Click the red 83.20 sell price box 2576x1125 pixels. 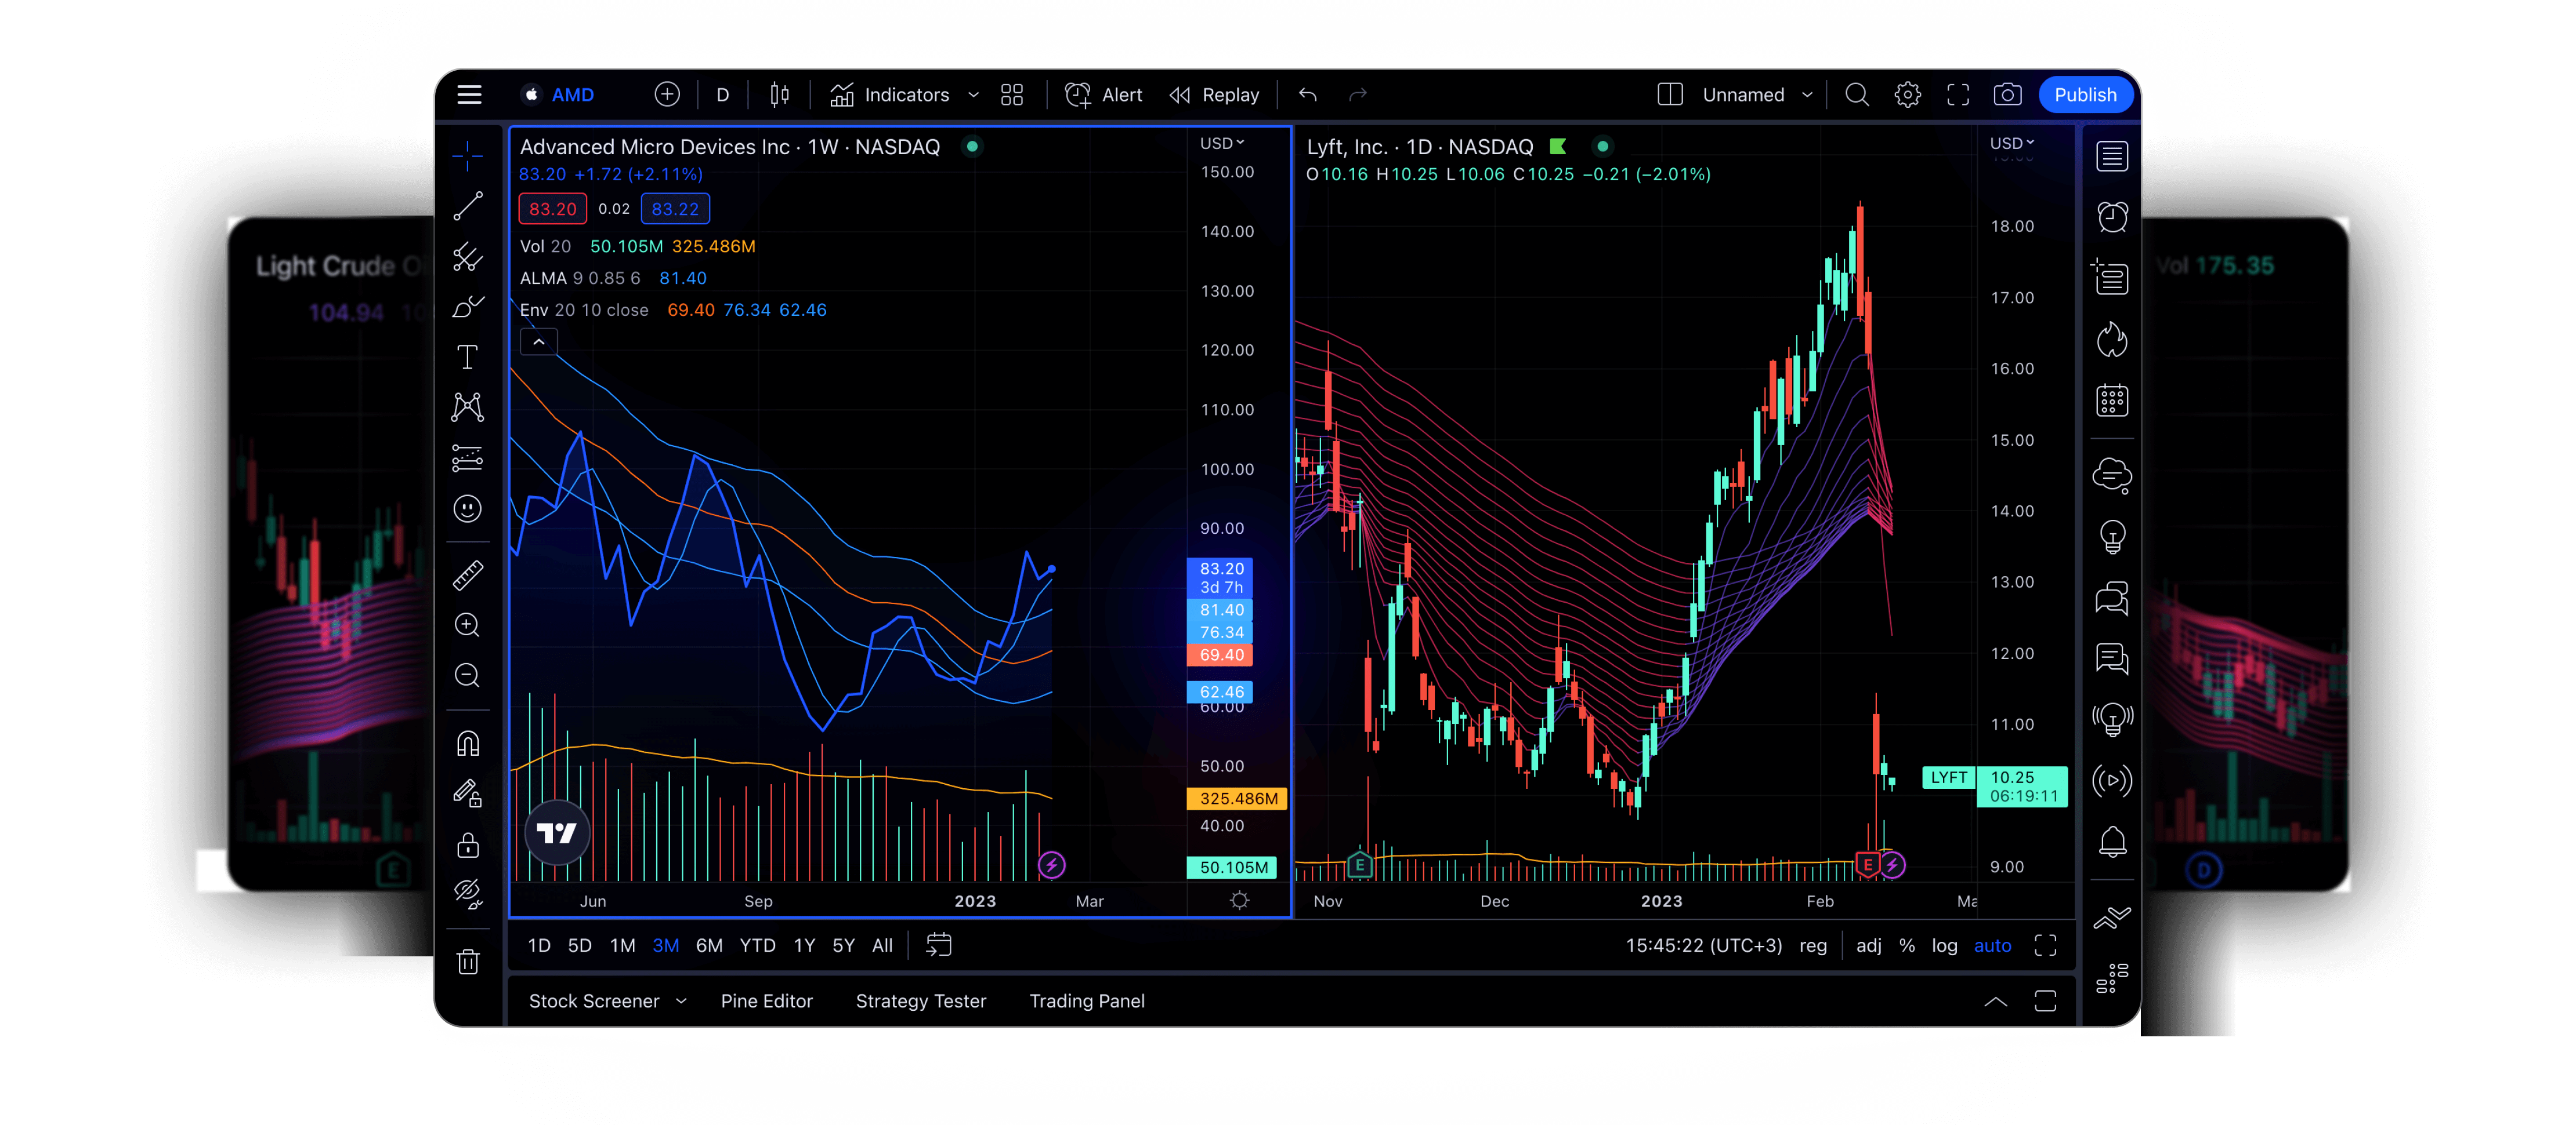552,209
